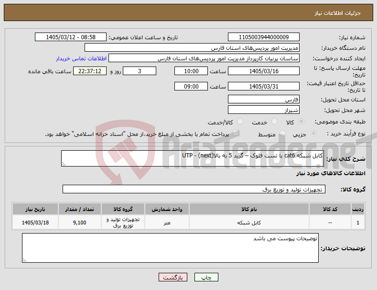Select the متوسط purchase type radio
The image size is (377, 290).
point(282,134)
